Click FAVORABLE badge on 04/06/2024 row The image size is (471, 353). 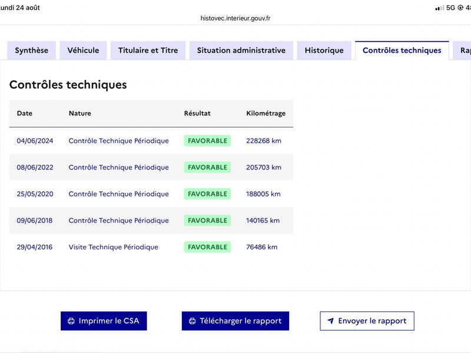click(x=207, y=141)
